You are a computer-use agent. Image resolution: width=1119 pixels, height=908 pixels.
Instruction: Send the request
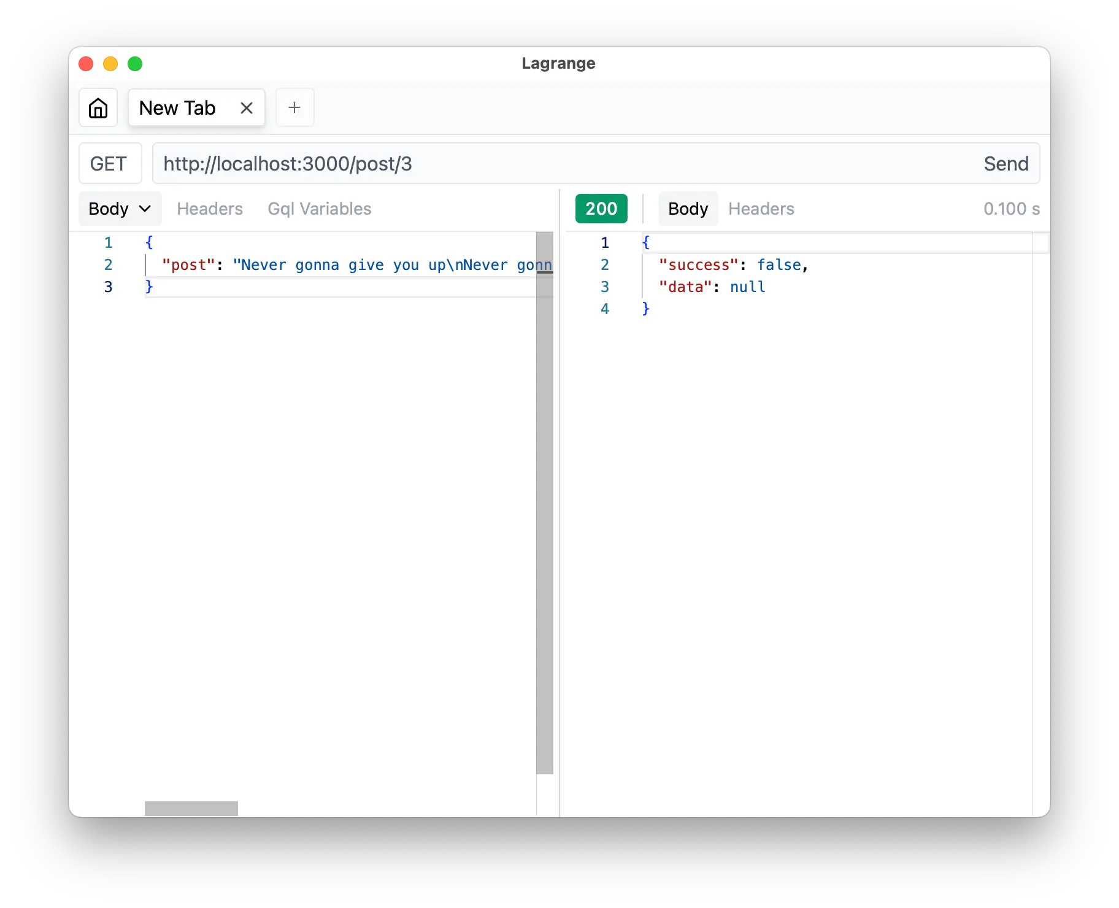click(x=1006, y=164)
